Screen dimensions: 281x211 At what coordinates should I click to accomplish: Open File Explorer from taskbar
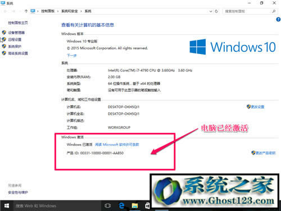135,206
